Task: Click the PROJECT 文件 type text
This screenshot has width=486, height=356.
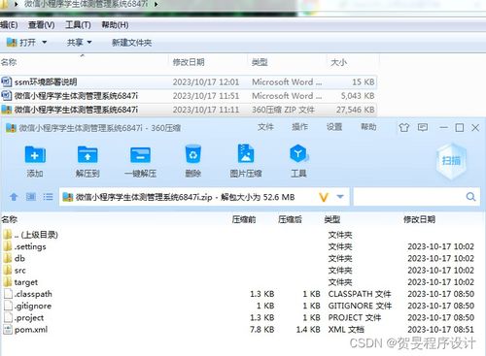Action: click(355, 318)
